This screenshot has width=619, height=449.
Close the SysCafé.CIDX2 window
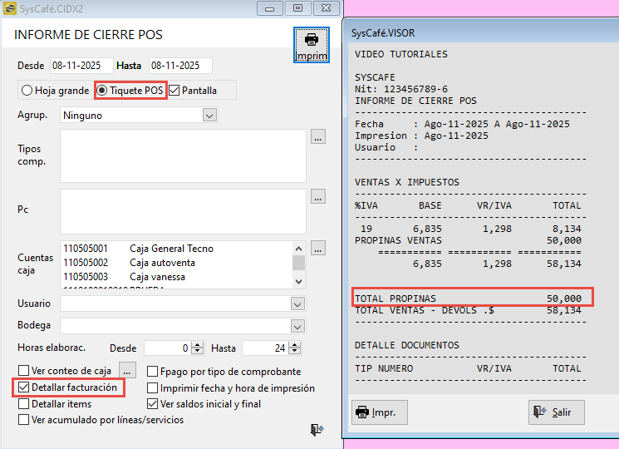click(x=326, y=8)
